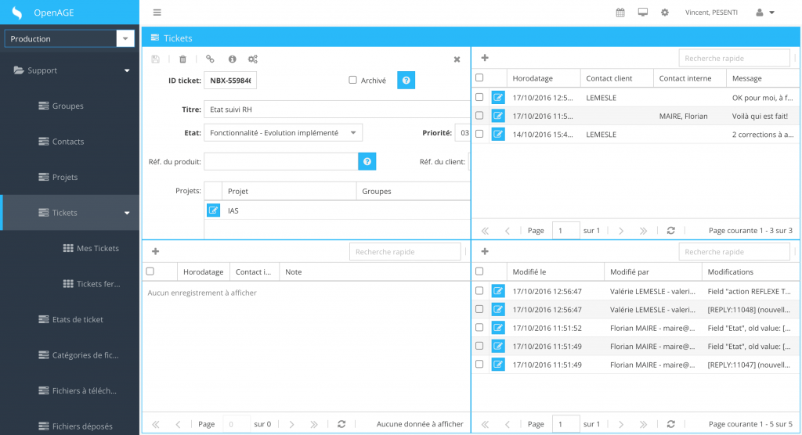Open settings gear icon in top bar
Viewport: 802px width, 435px height.
pos(665,13)
